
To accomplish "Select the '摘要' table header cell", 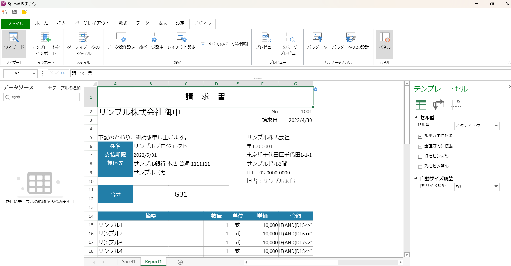I will point(151,216).
